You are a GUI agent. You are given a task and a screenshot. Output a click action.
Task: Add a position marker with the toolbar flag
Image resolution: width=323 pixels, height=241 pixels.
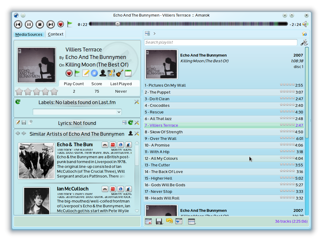click(x=70, y=24)
